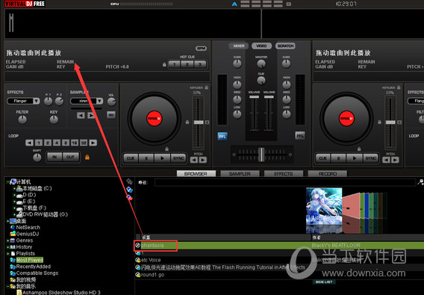
Task: Click the right deck pause button
Action: (338, 158)
